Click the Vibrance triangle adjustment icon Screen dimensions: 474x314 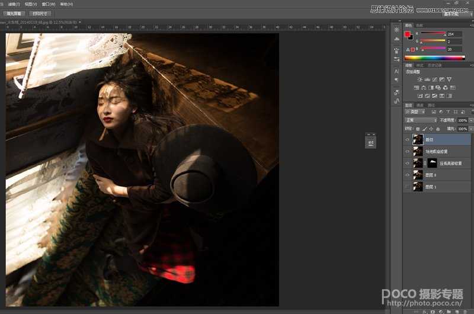coord(449,79)
